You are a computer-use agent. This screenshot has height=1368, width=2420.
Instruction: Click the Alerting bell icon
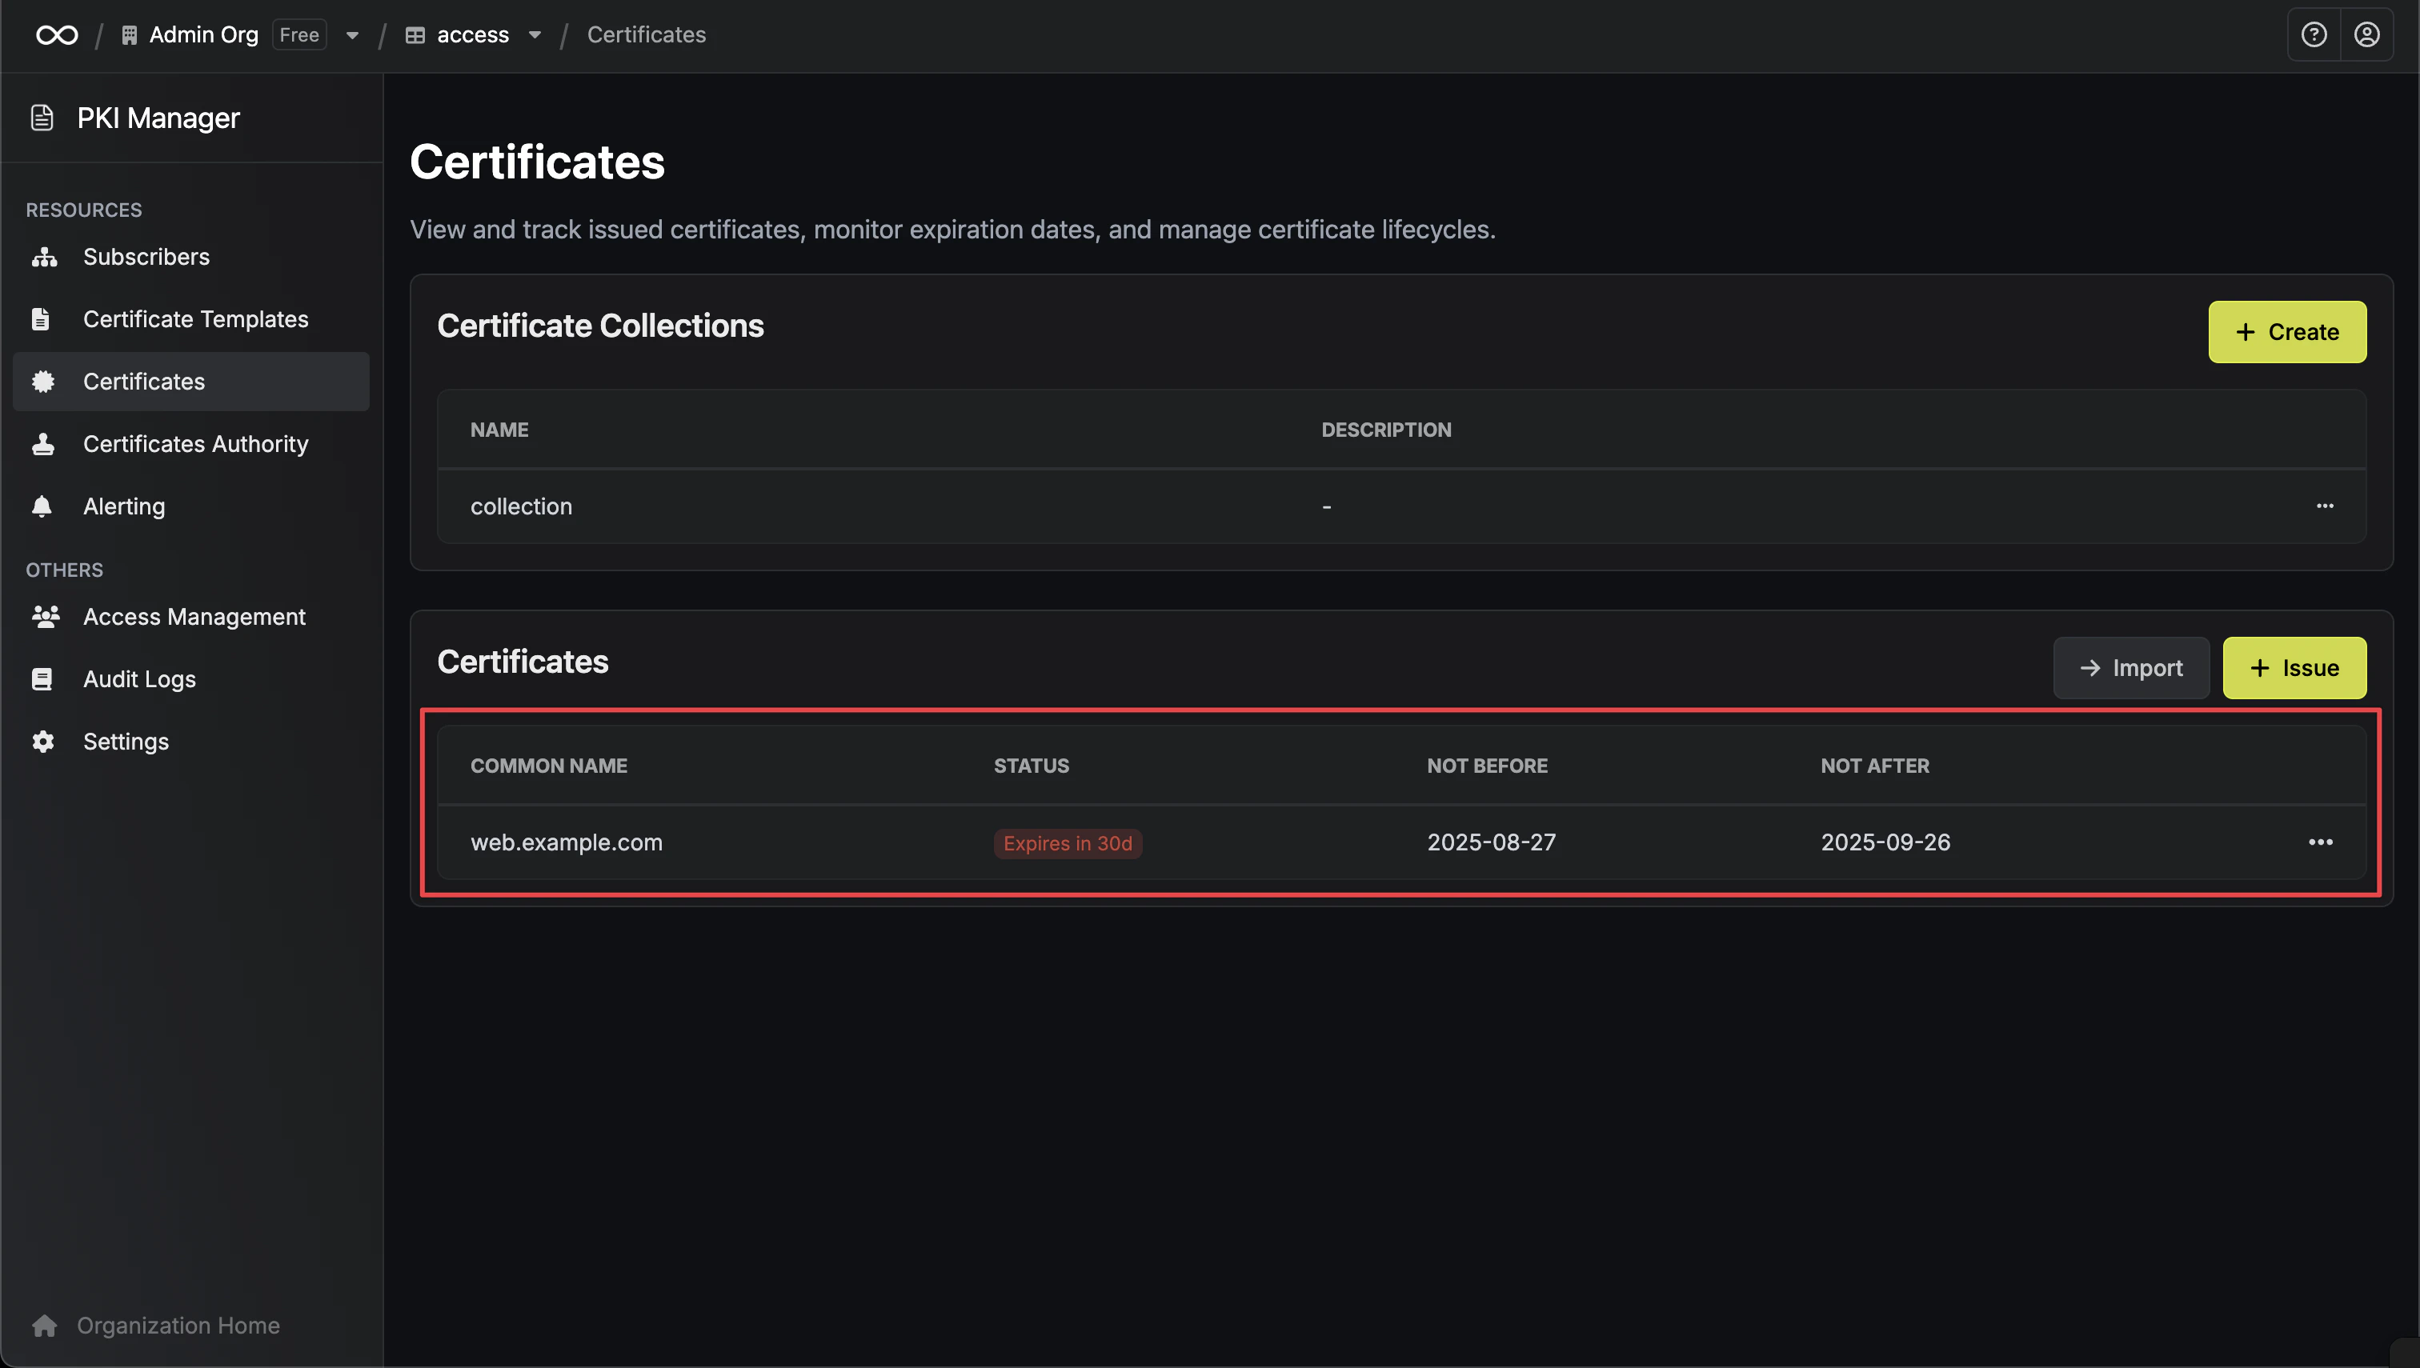click(x=42, y=506)
